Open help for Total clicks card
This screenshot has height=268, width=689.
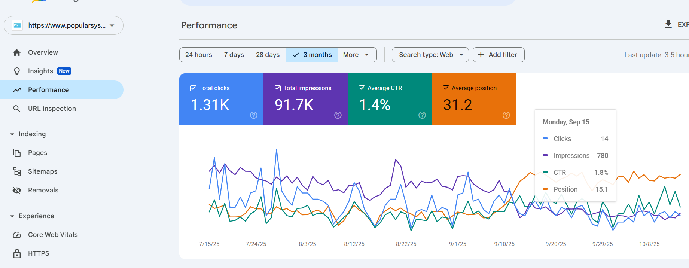pos(254,115)
